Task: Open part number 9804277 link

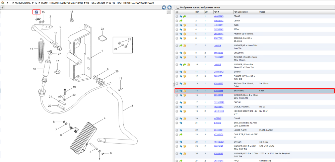Action: [x=218, y=76]
